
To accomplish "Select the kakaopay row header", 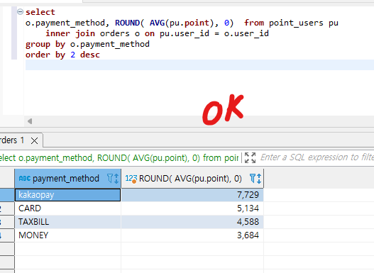I will 7,195.
